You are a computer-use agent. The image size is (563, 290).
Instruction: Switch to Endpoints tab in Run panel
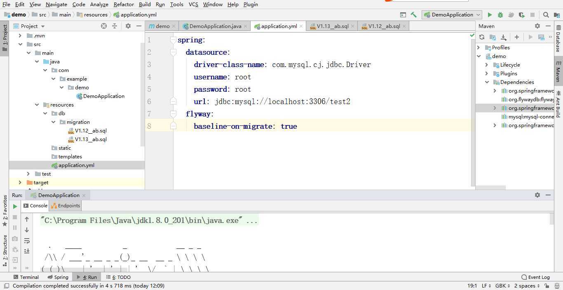[x=66, y=206]
